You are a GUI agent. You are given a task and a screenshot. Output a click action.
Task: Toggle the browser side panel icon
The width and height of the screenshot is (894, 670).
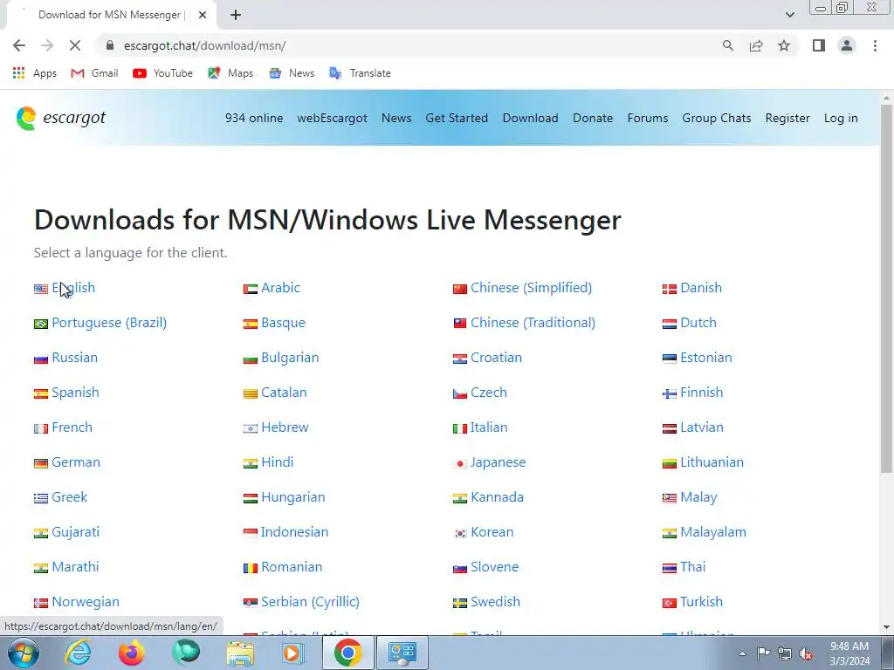(x=819, y=45)
